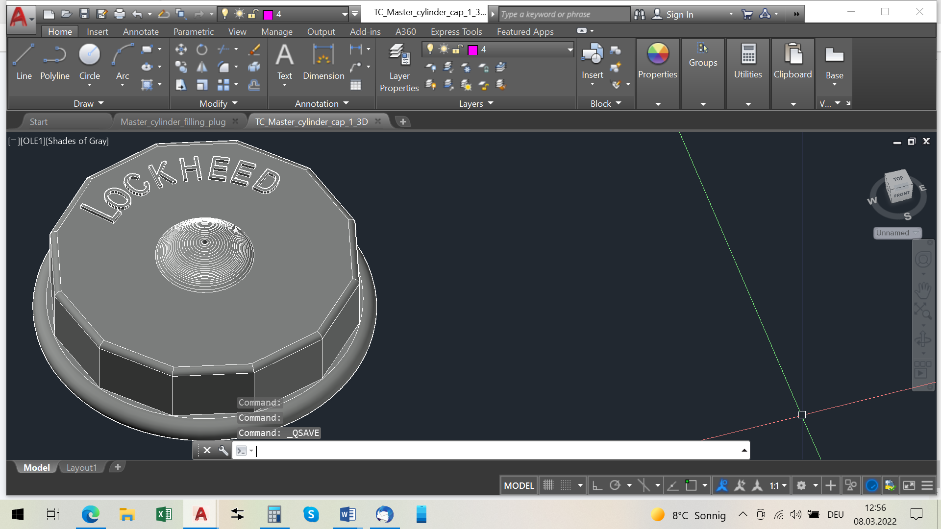Click the Erase tool icon
Viewport: 941px width, 529px height.
(x=254, y=49)
